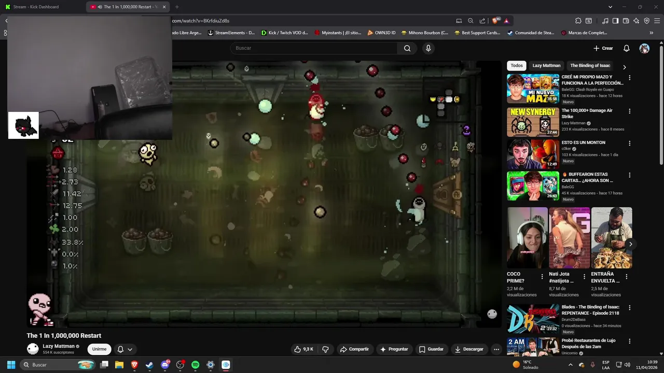Click the Descargar download button

click(x=469, y=349)
